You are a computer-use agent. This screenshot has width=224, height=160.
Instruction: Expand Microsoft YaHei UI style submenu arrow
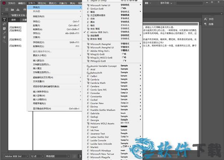point(140,5)
